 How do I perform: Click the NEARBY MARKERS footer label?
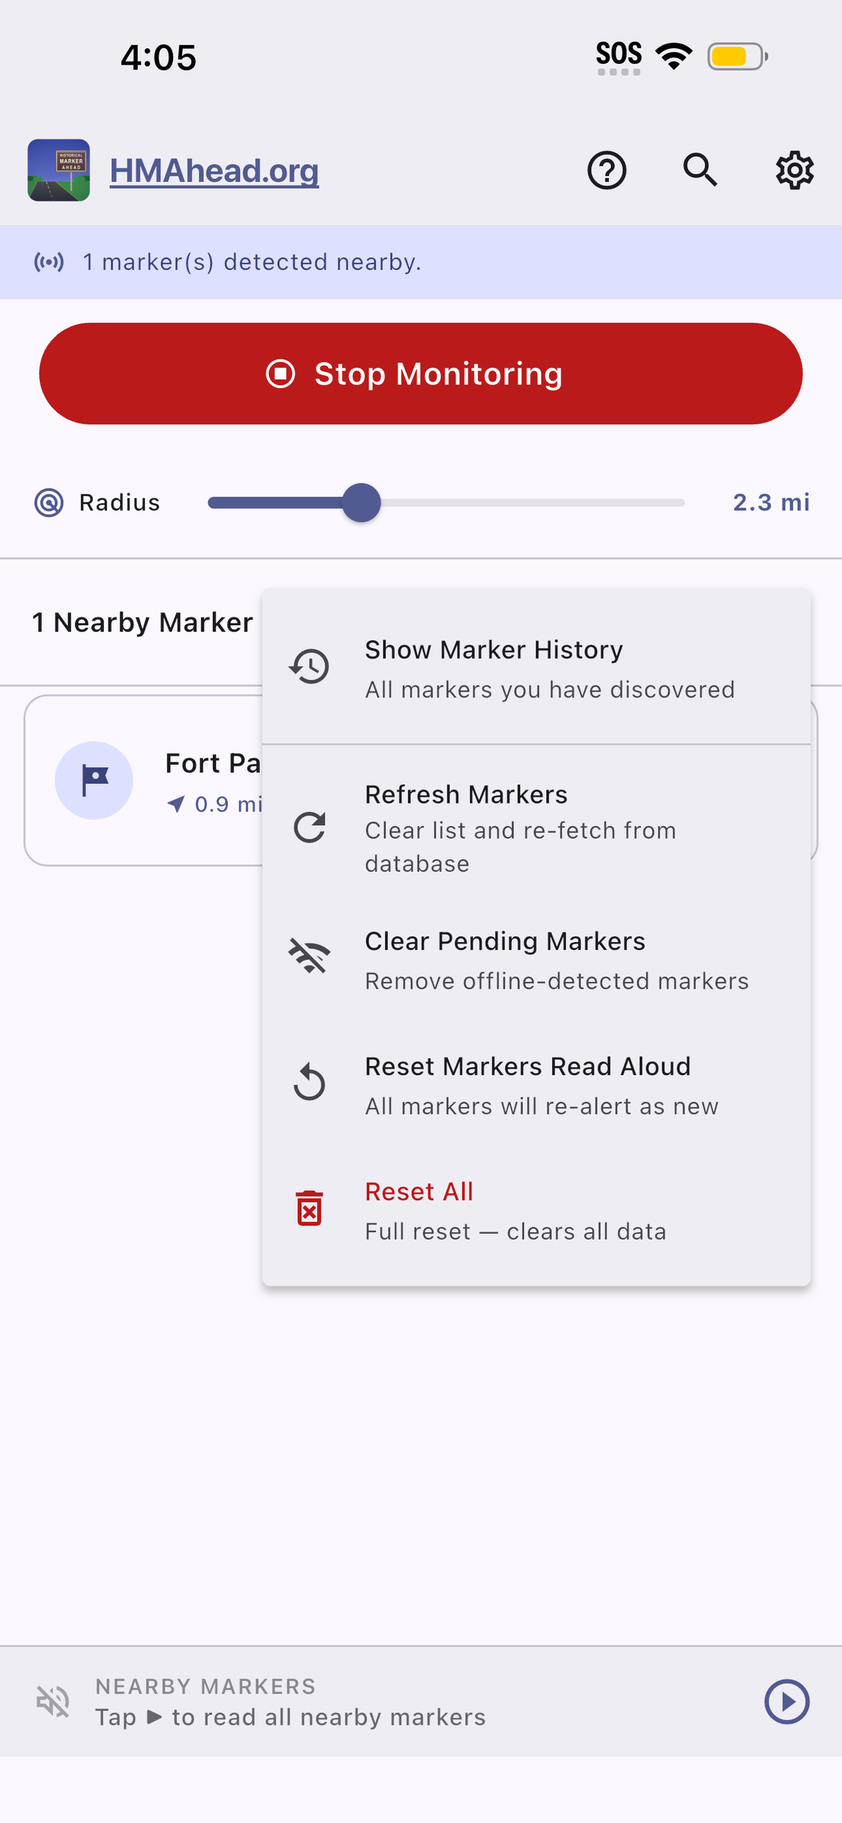click(x=205, y=1687)
